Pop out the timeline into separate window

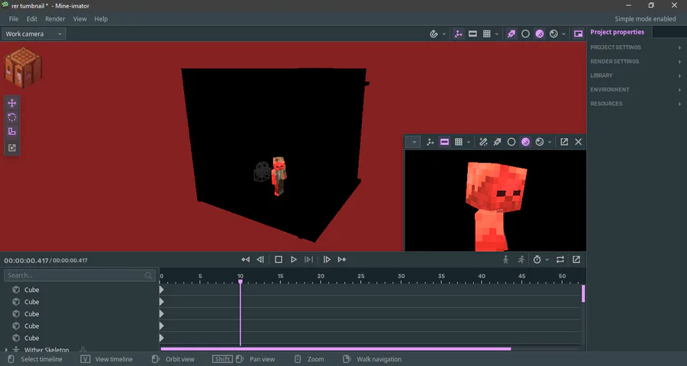[576, 259]
